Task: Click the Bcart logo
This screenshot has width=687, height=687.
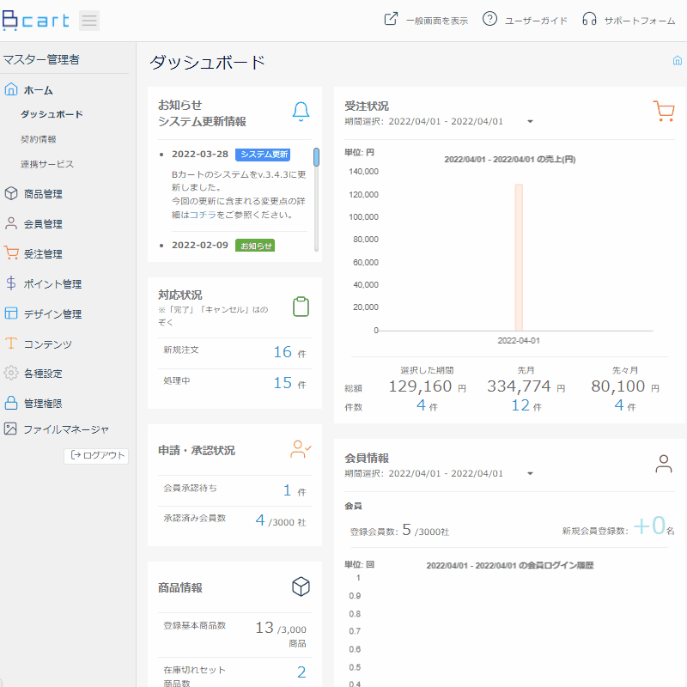Action: (x=36, y=21)
